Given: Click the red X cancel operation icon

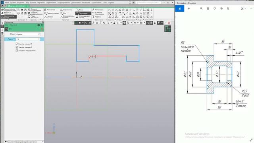Looking at the screenshot, I should point(169,23).
